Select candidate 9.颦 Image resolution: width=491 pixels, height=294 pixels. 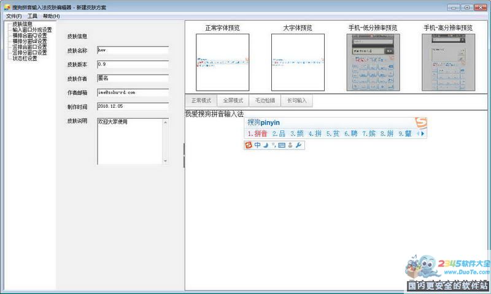405,134
